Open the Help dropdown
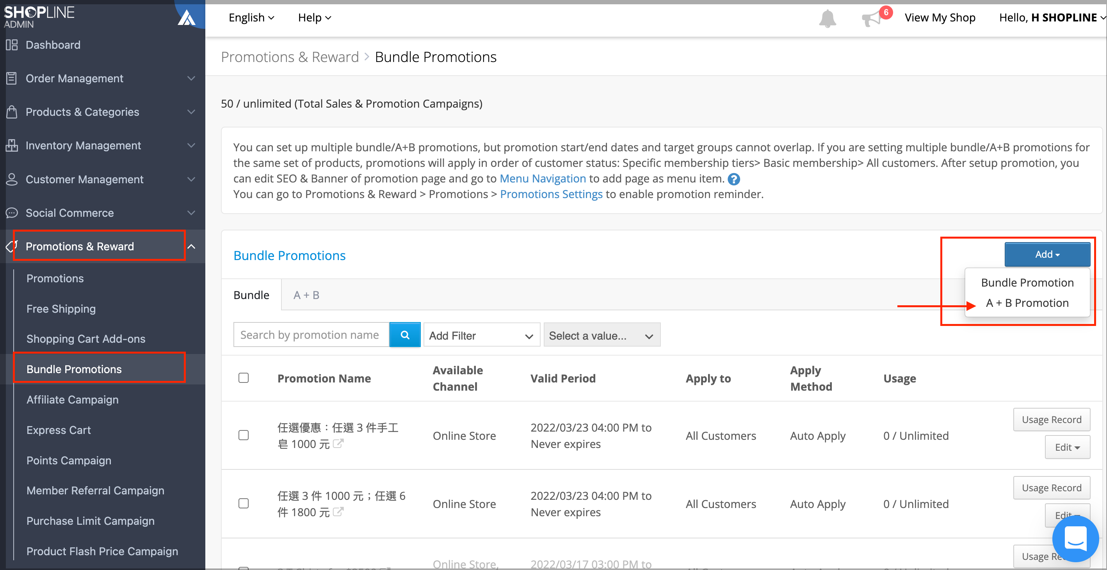The width and height of the screenshot is (1107, 570). [315, 18]
